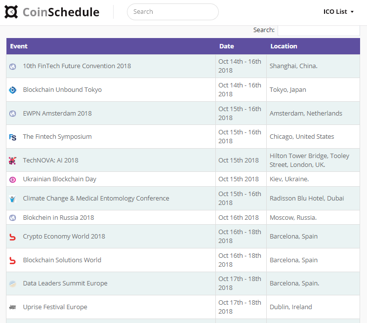This screenshot has width=367, height=323.
Task: Click the CoinSchedule logo icon
Action: [11, 12]
